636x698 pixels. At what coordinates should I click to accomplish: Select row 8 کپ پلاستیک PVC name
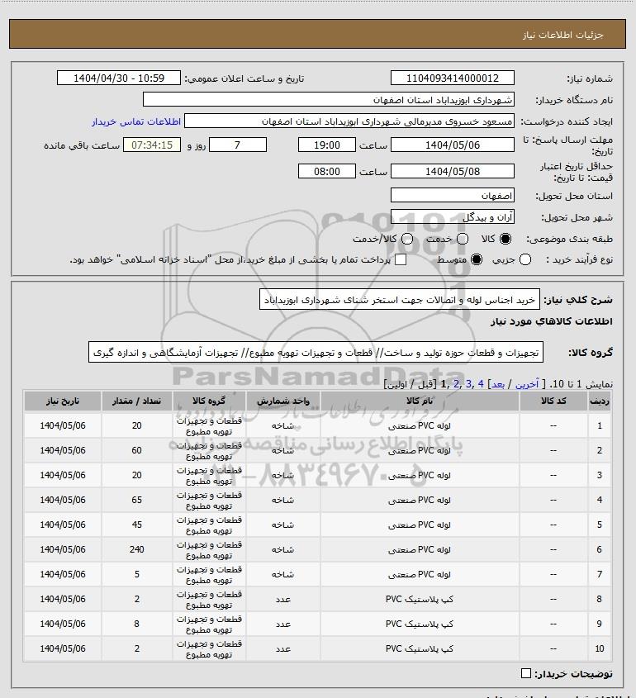coord(420,599)
